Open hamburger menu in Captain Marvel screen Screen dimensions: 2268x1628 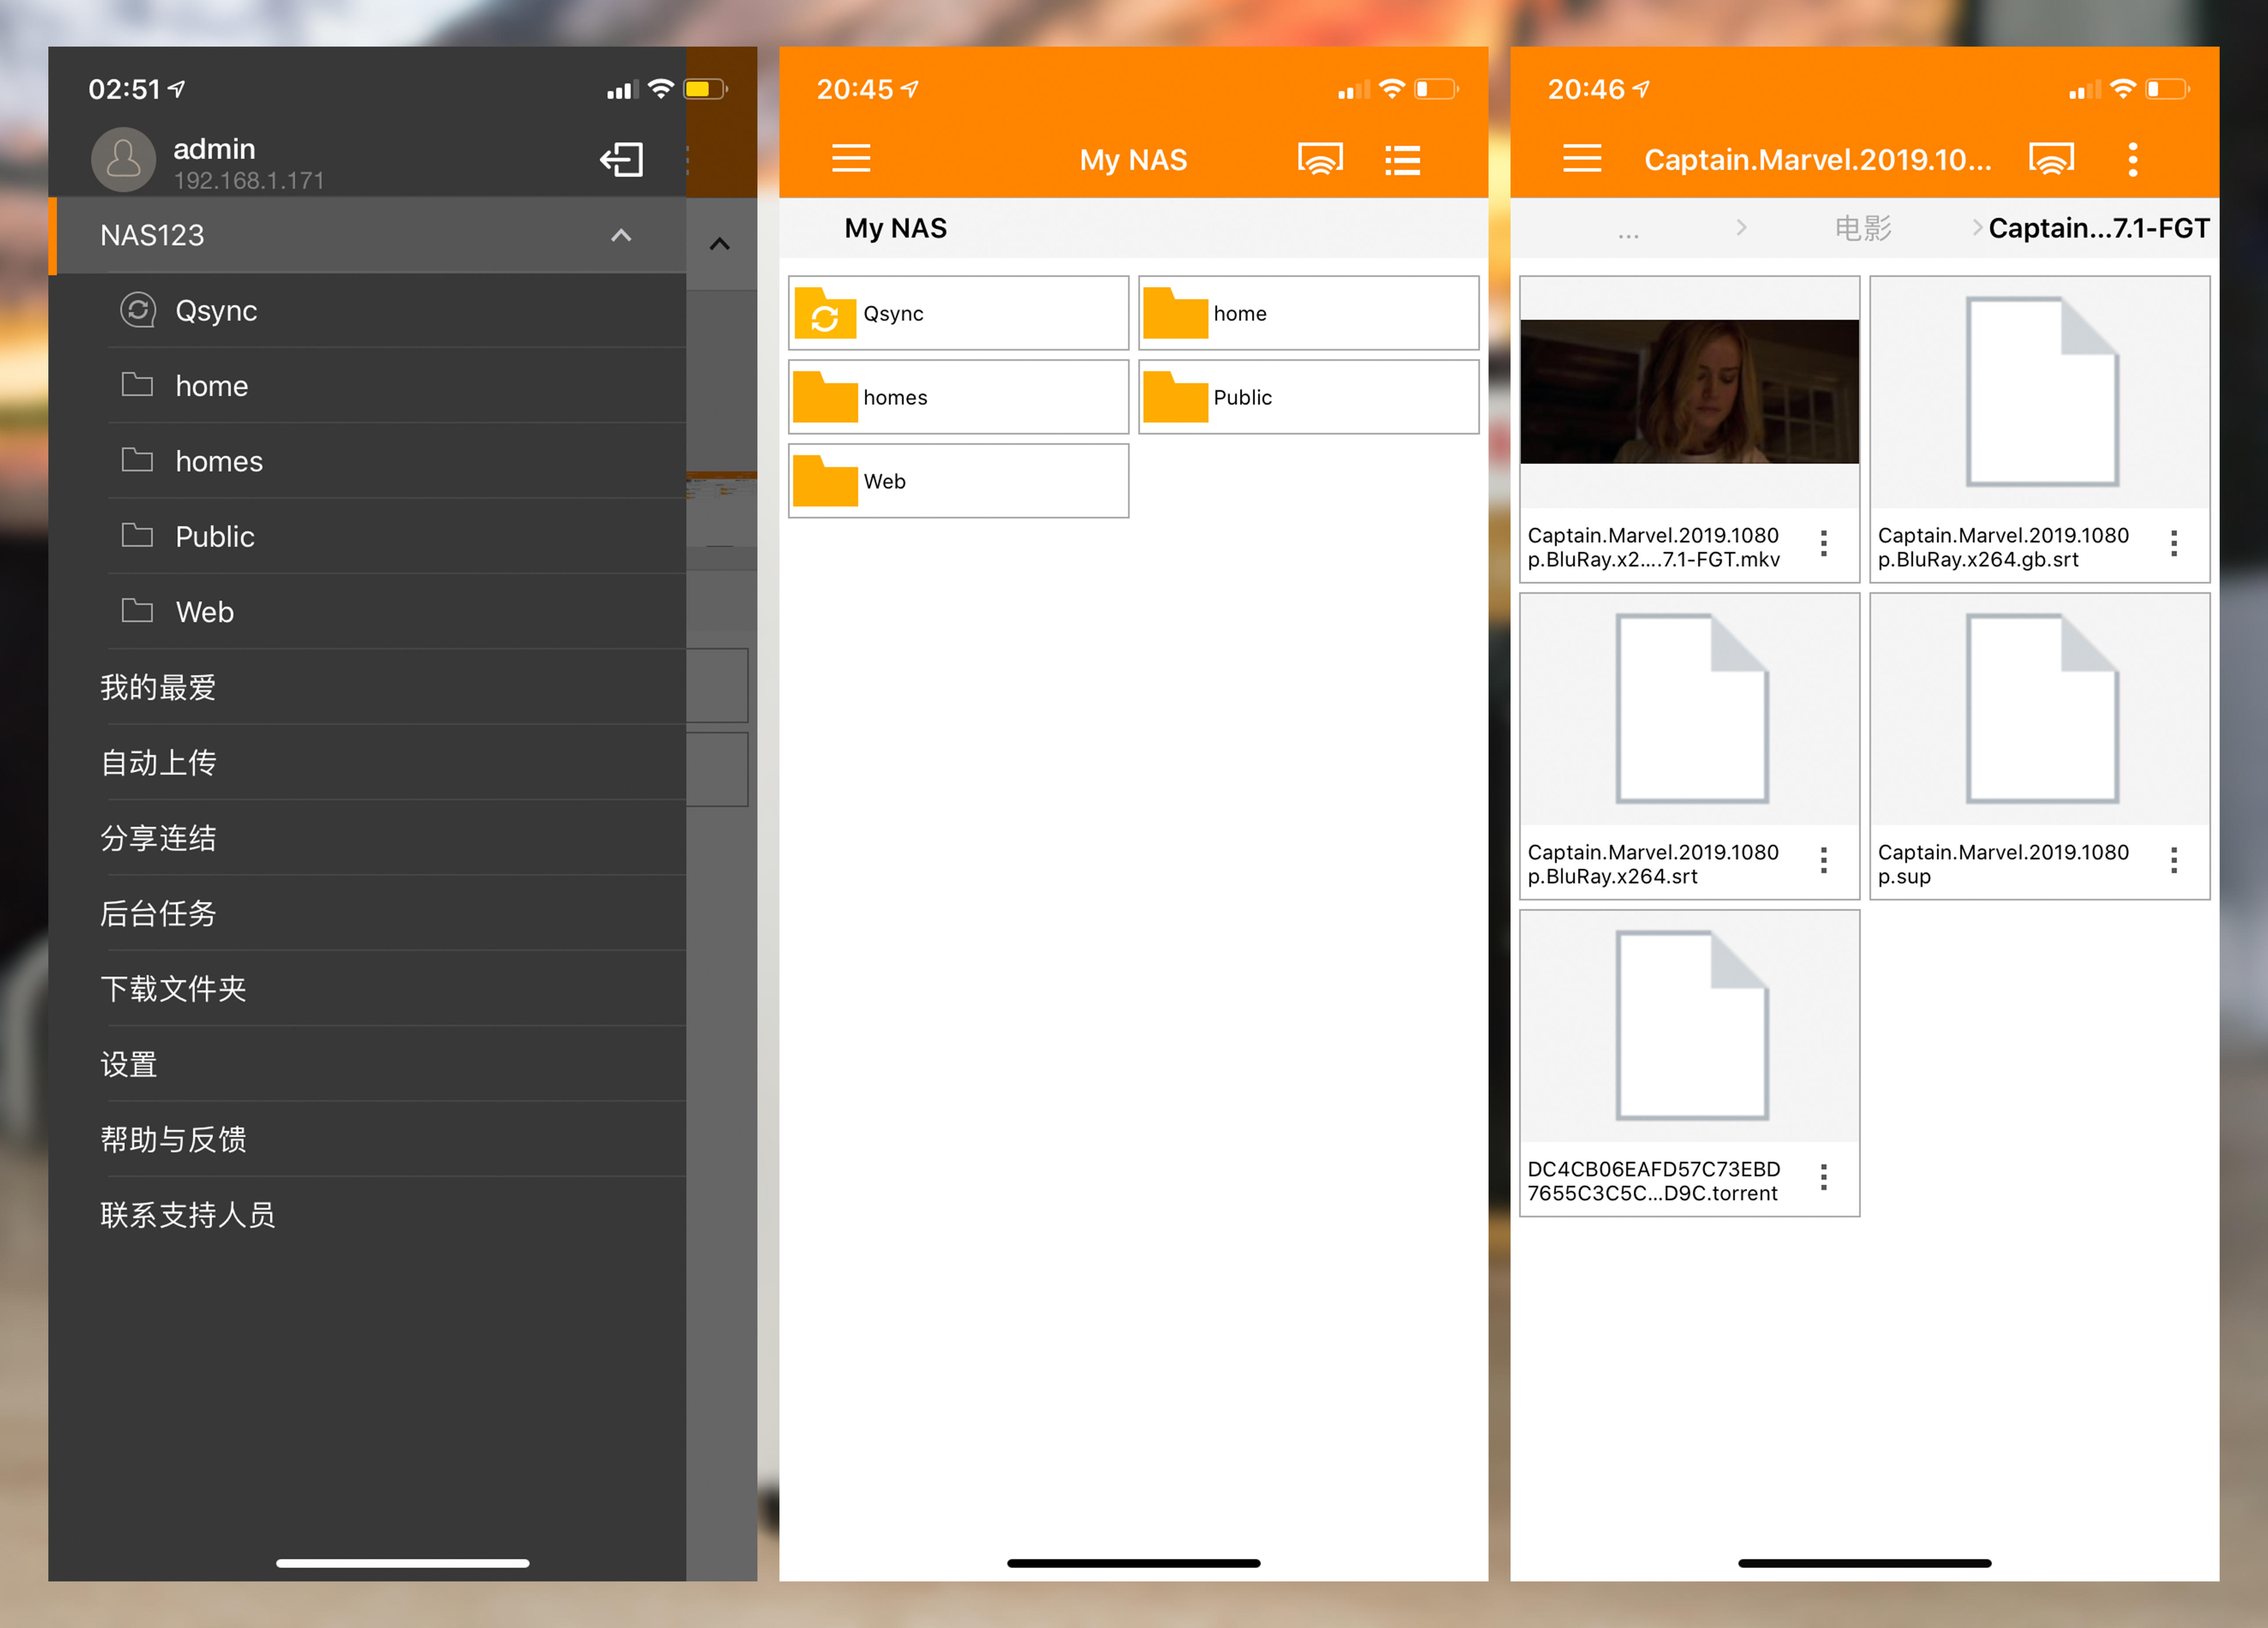pos(1582,158)
